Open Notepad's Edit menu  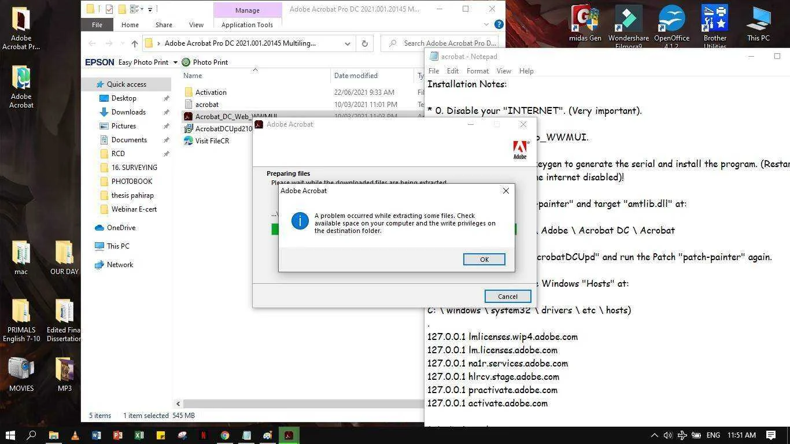coord(453,71)
